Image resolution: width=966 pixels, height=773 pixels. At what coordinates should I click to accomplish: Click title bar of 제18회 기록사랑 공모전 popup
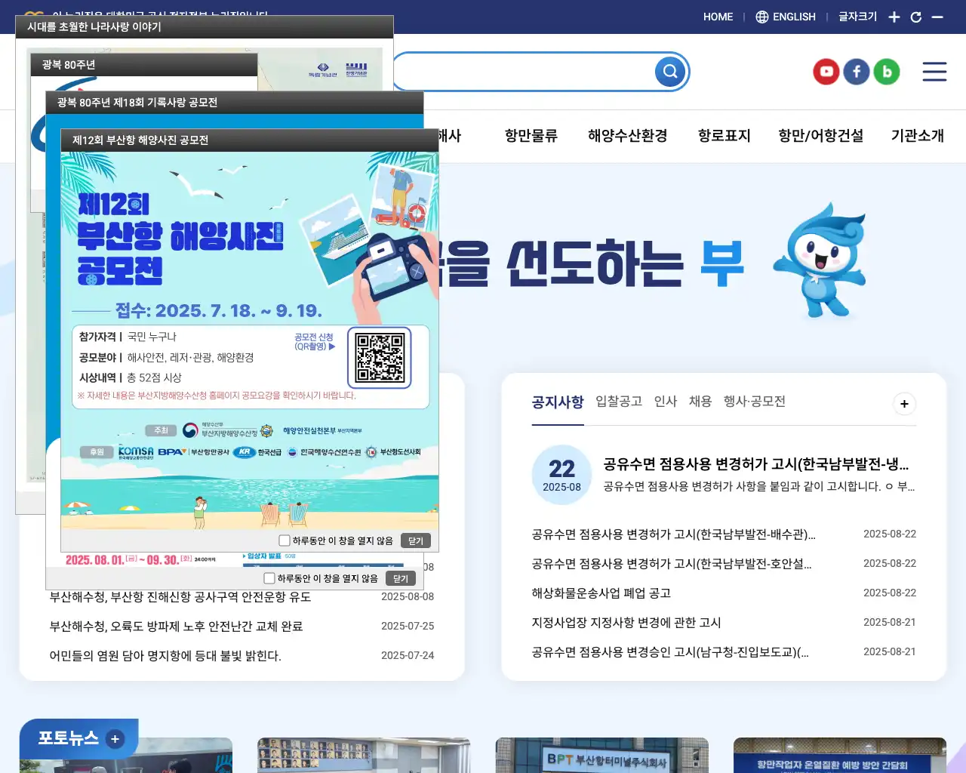[235, 103]
